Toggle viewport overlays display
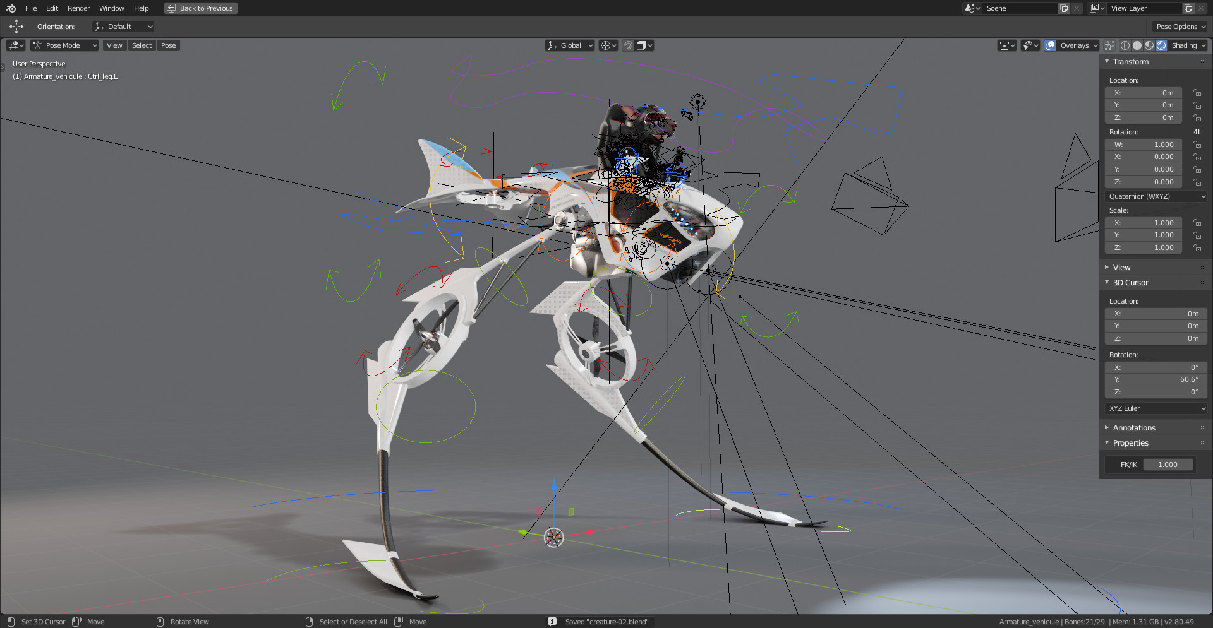This screenshot has width=1213, height=628. 1050,45
